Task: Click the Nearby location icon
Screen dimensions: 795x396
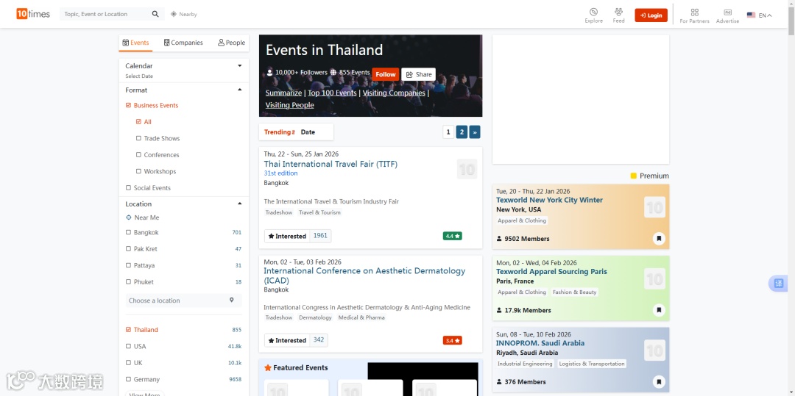Action: point(174,14)
